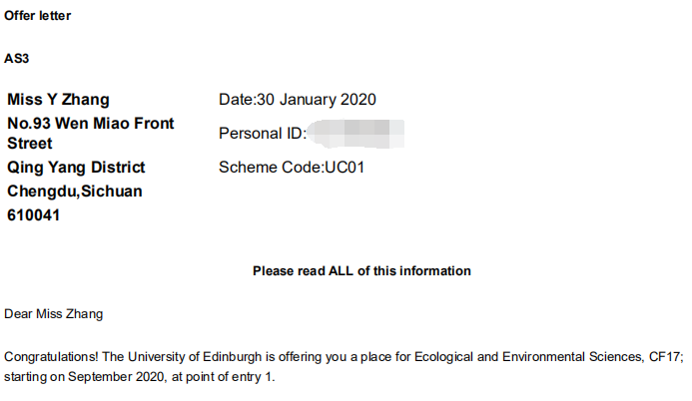
Task: Click the No.93 Wen Miao Front address line
Action: 90,123
